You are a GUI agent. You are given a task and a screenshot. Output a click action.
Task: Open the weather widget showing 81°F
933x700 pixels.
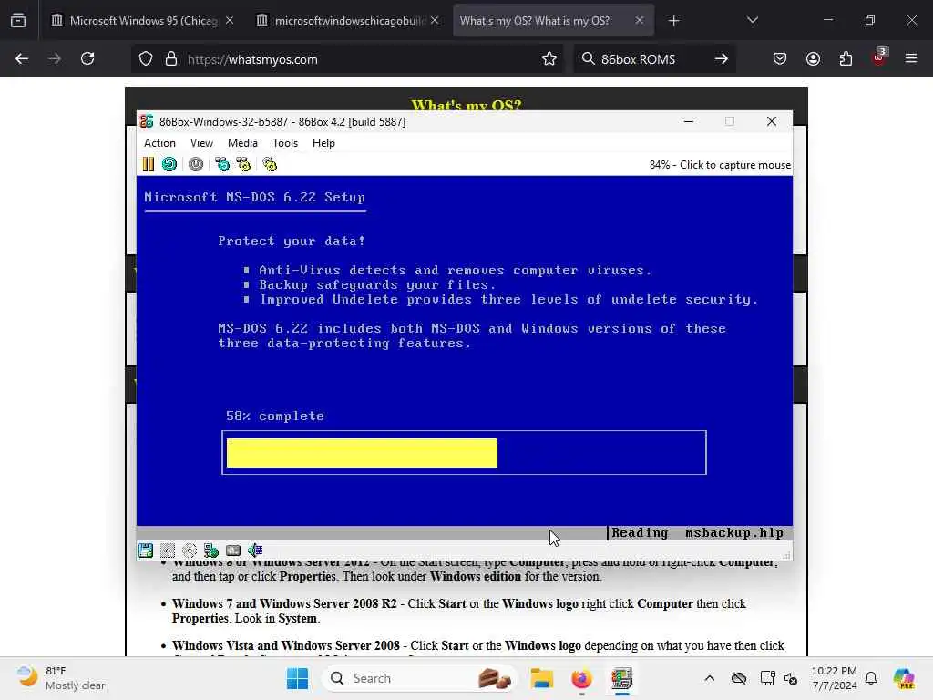[x=60, y=678]
